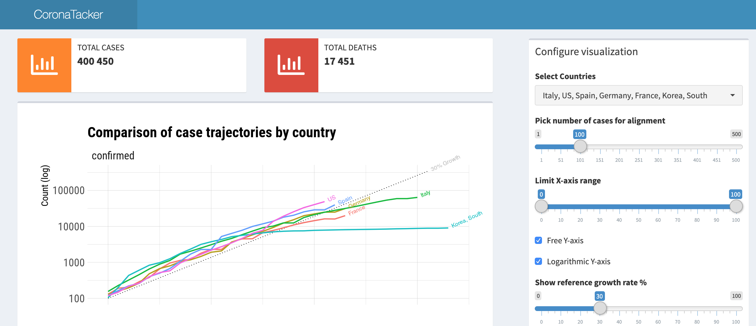Image resolution: width=756 pixels, height=326 pixels.
Task: Click the US line label in chart
Action: pos(331,198)
